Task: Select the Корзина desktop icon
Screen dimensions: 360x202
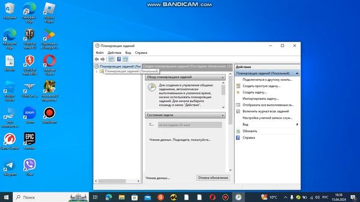Action: click(x=10, y=11)
